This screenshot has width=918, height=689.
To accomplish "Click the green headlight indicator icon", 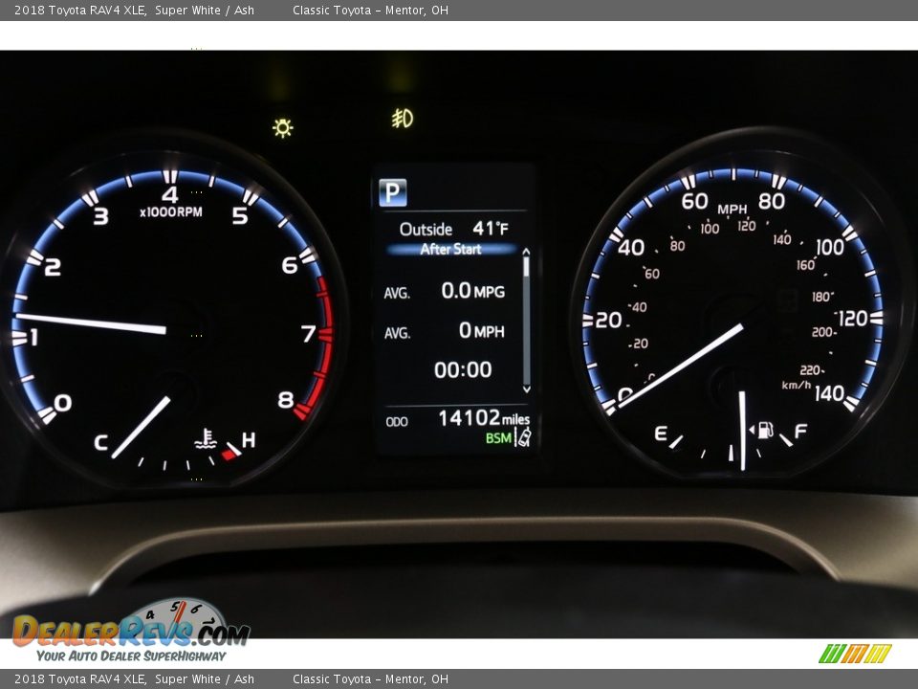I will 283,127.
